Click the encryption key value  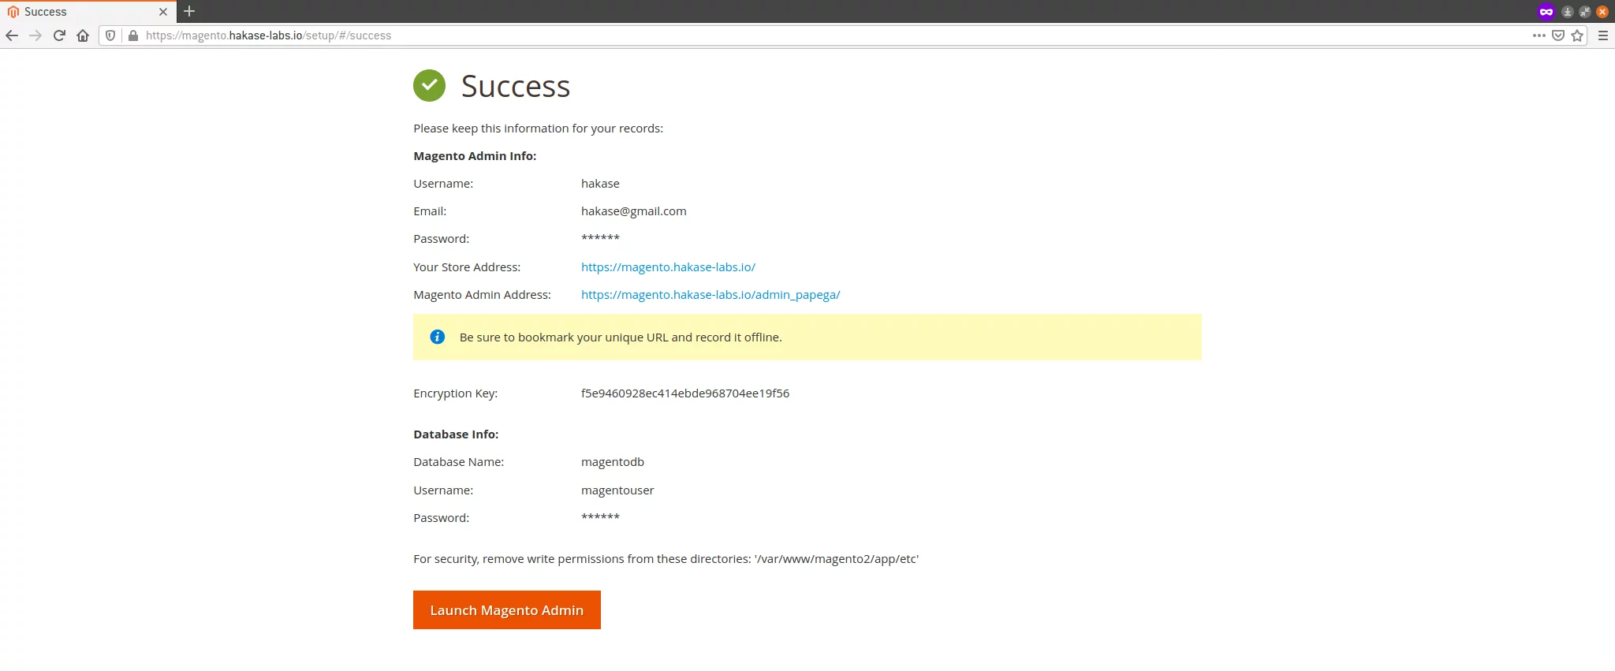click(685, 393)
